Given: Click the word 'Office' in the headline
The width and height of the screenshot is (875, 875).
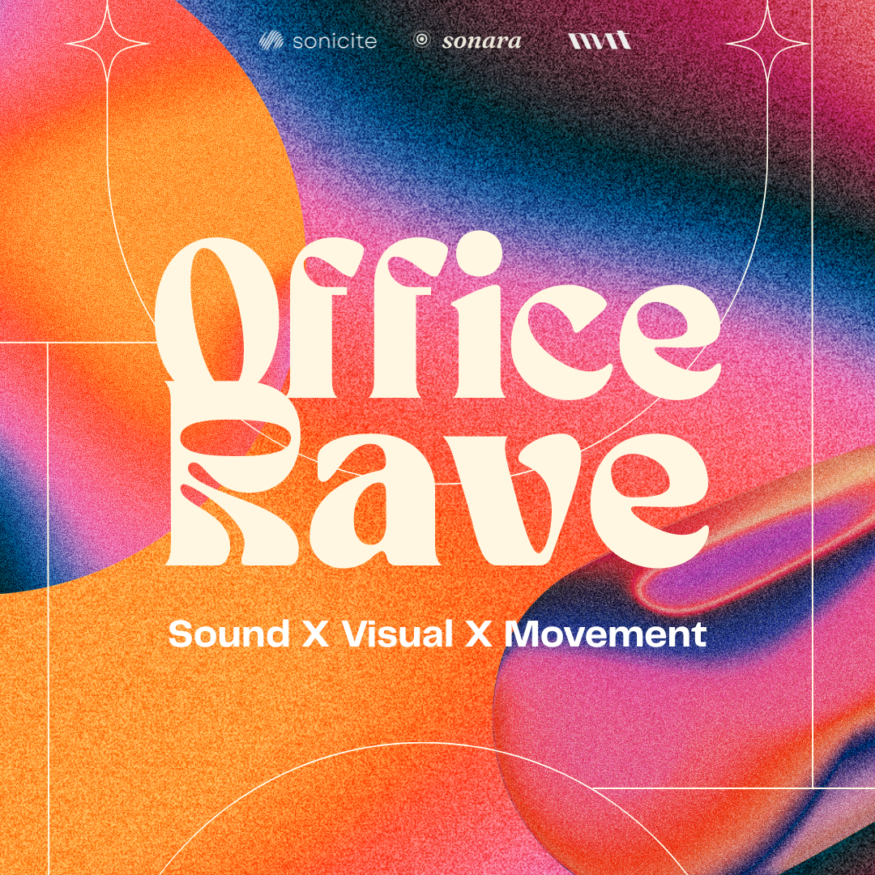Looking at the screenshot, I should tap(437, 317).
